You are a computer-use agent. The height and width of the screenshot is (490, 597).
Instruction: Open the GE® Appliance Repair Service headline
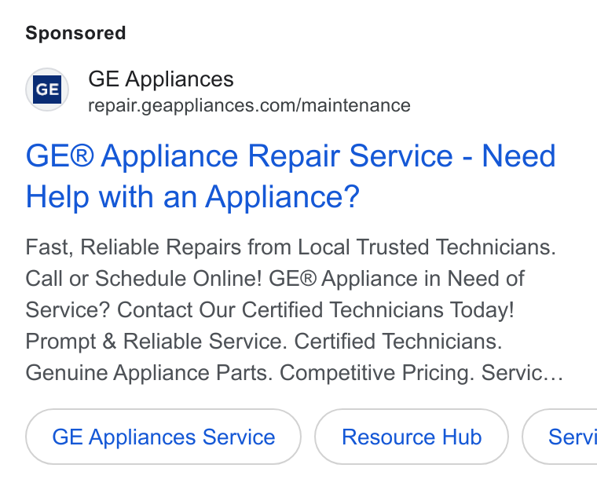pyautogui.click(x=239, y=155)
